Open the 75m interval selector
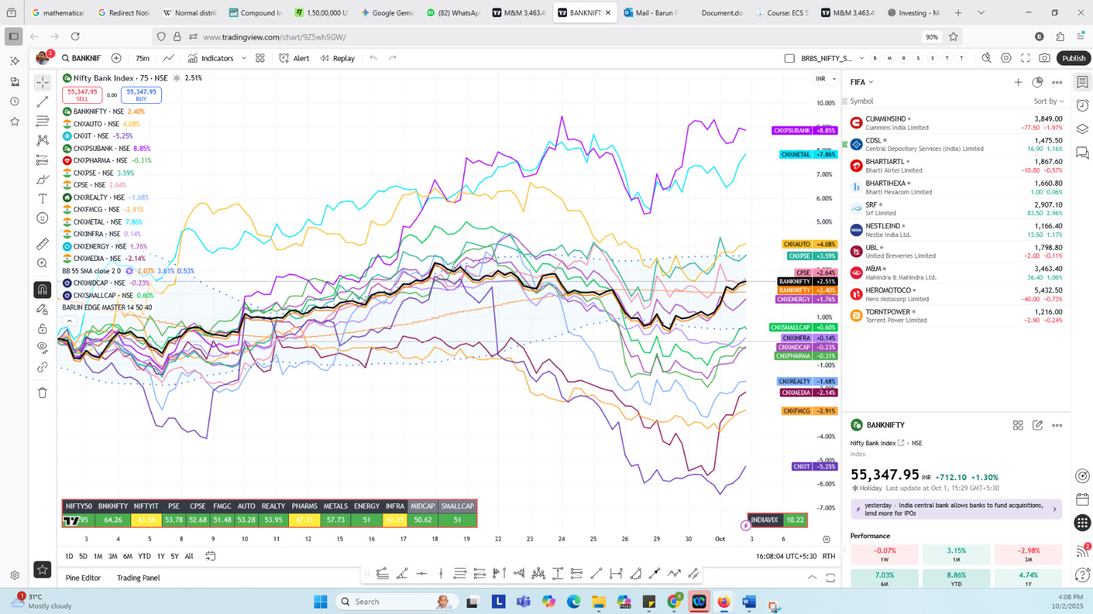The height and width of the screenshot is (614, 1093). click(142, 58)
